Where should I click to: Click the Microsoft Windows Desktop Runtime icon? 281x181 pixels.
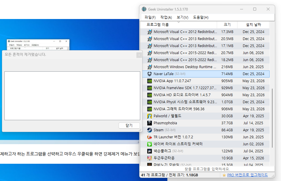(x=150, y=67)
